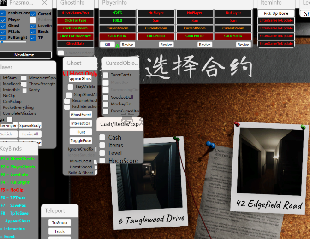310x239 pixels.
Task: Click the ReviveAll button
Action: [x=30, y=134]
